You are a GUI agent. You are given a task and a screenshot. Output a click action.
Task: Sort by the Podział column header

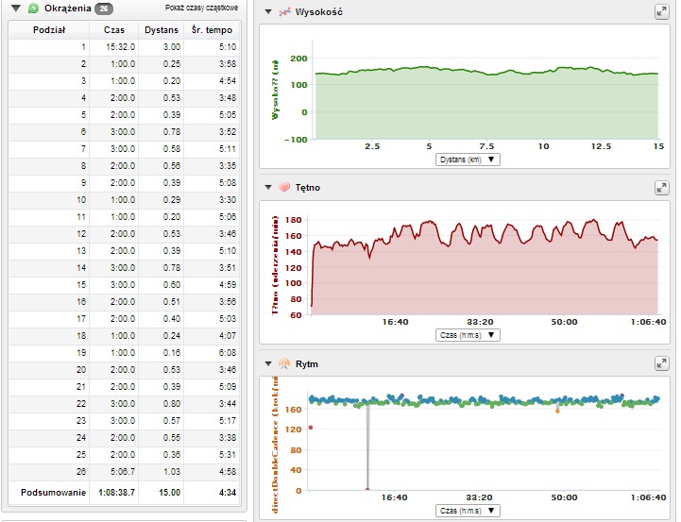pyautogui.click(x=49, y=30)
